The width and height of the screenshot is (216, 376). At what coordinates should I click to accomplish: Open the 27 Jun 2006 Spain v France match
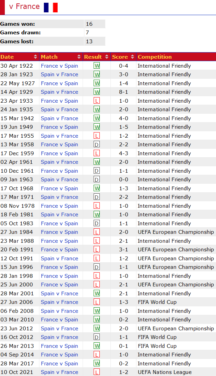click(x=59, y=302)
